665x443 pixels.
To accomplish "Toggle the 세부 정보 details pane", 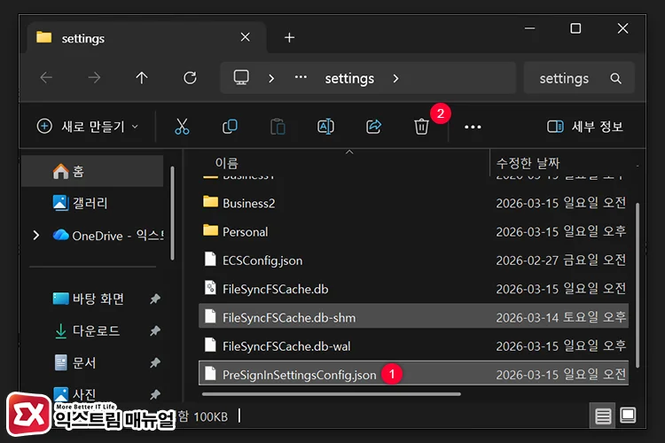I will [x=584, y=127].
